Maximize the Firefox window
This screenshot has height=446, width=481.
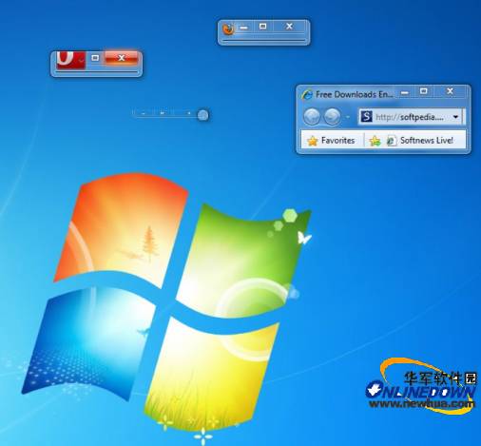click(x=262, y=27)
